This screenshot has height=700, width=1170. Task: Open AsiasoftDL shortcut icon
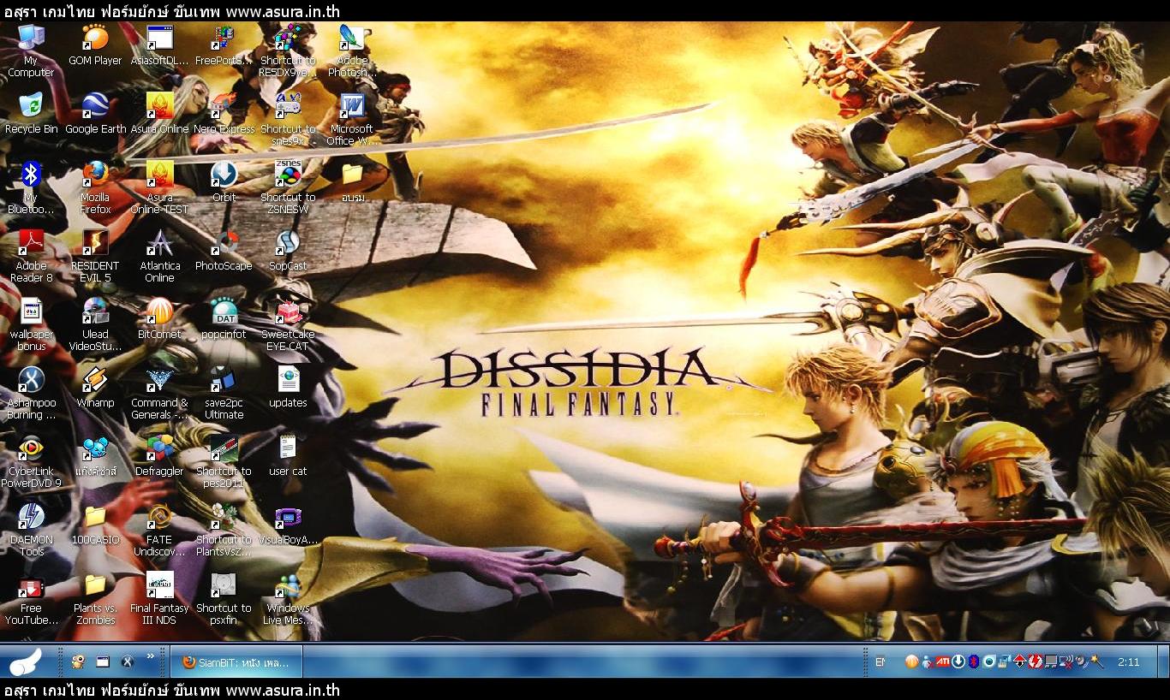159,45
